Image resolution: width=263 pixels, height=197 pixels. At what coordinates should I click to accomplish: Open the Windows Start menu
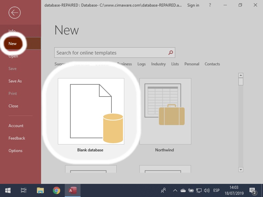pyautogui.click(x=8, y=190)
